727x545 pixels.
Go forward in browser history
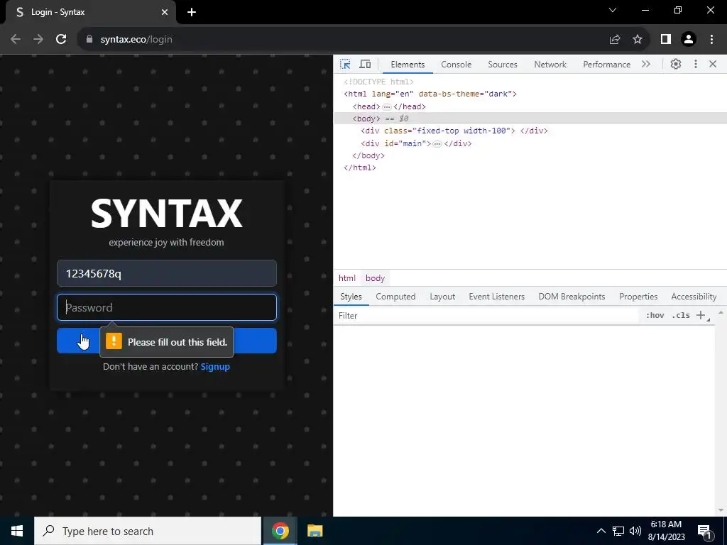pyautogui.click(x=38, y=40)
